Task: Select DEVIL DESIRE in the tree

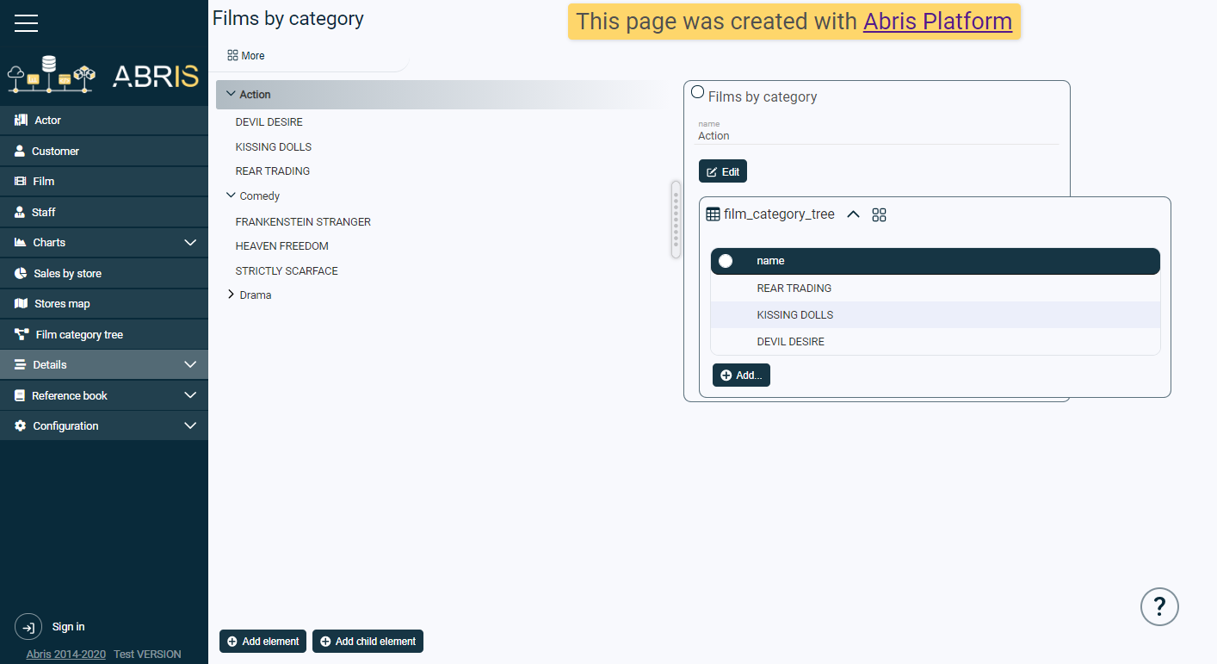Action: (269, 122)
